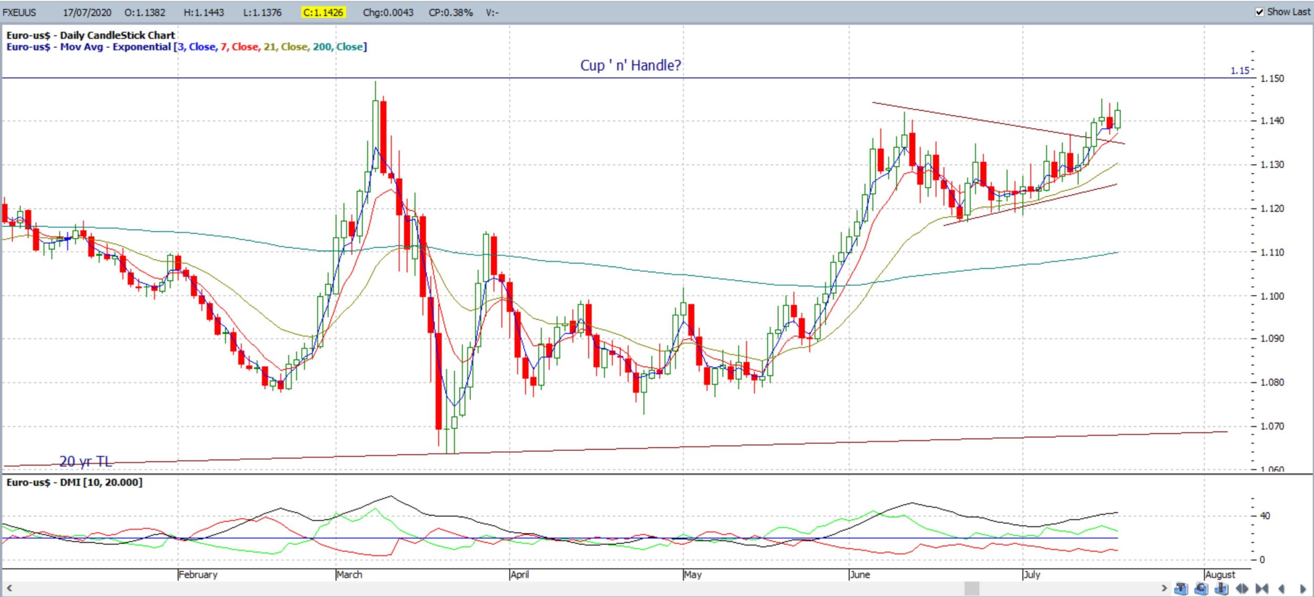Image resolution: width=1314 pixels, height=597 pixels.
Task: Click the April date axis label
Action: (x=520, y=574)
